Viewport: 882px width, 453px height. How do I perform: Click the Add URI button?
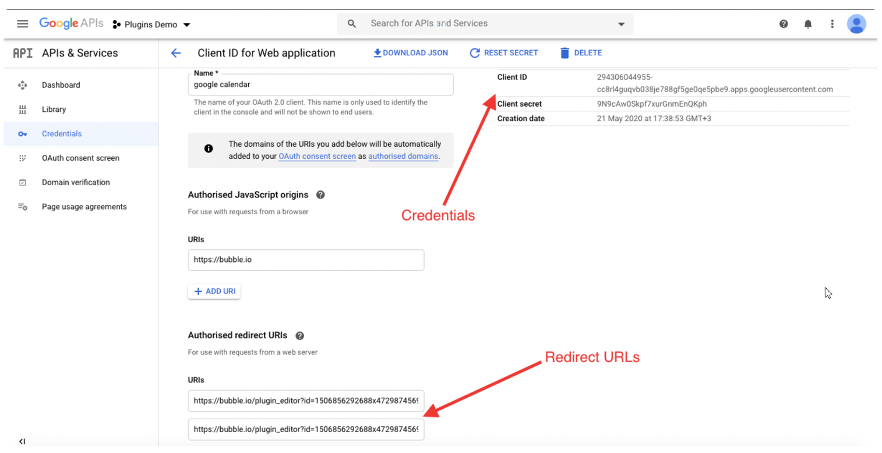(x=214, y=292)
